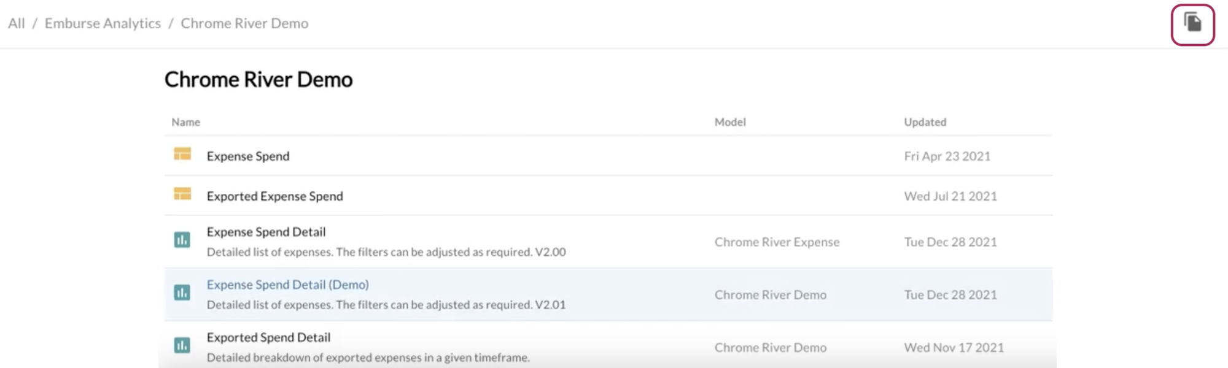Screen dimensions: 1228x368
Task: Click the Chrome River Expense model label
Action: coord(777,242)
